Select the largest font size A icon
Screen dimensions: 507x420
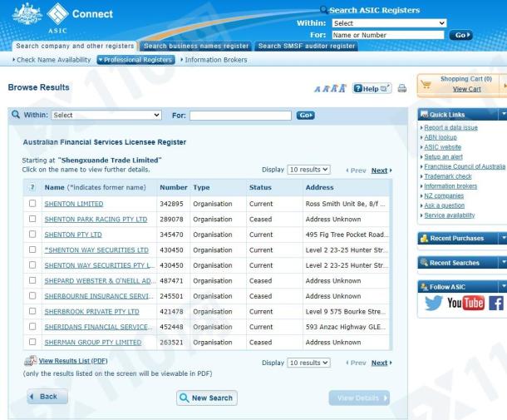(x=342, y=88)
